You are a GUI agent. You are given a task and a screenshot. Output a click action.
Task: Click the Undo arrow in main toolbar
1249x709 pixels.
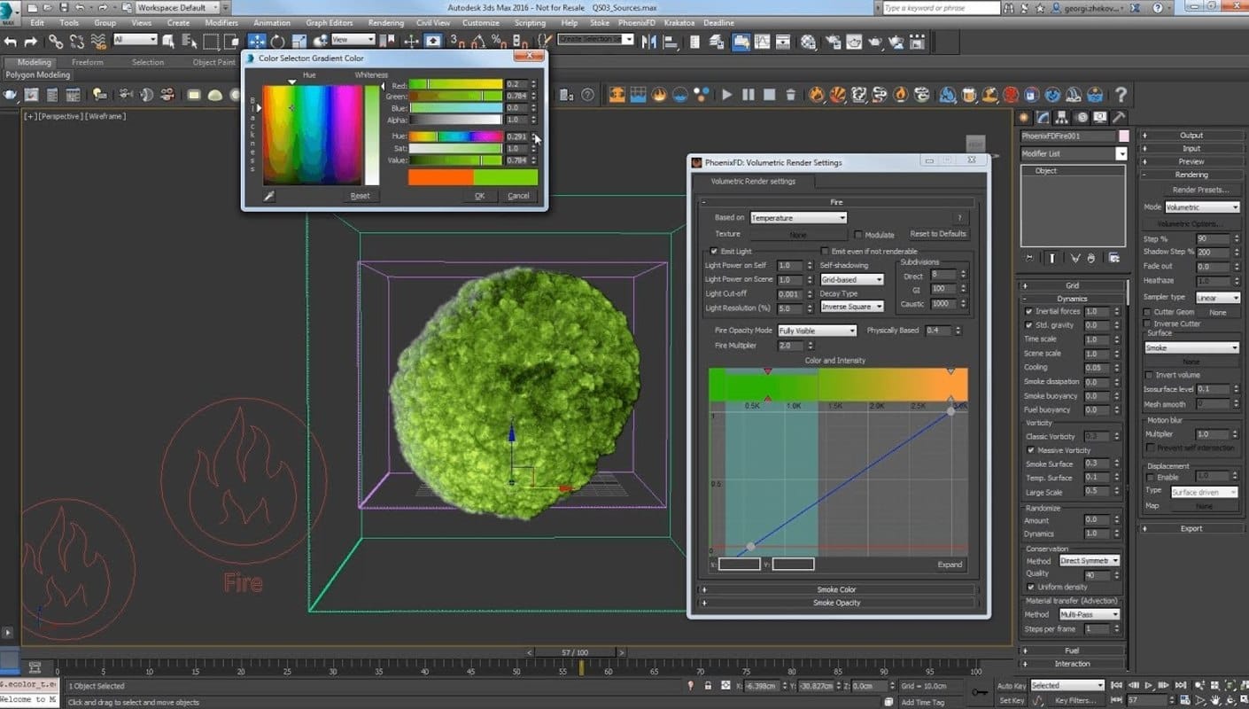(10, 41)
